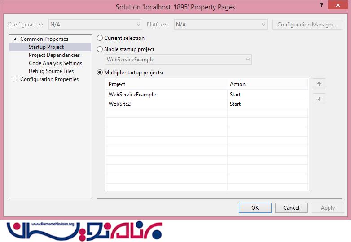Select Startup Project in the tree
This screenshot has height=242, width=351.
[x=46, y=47]
